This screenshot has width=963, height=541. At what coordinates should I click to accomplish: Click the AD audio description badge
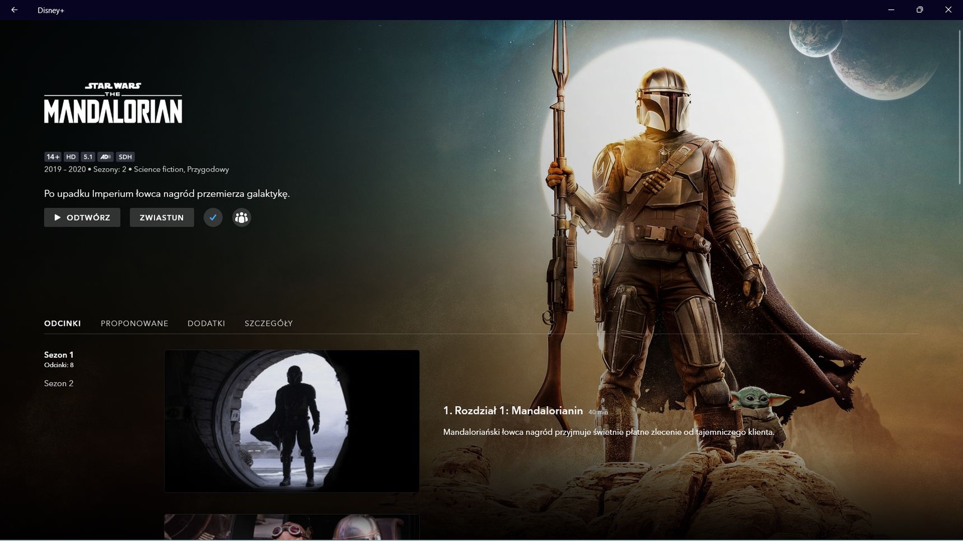[x=105, y=156]
